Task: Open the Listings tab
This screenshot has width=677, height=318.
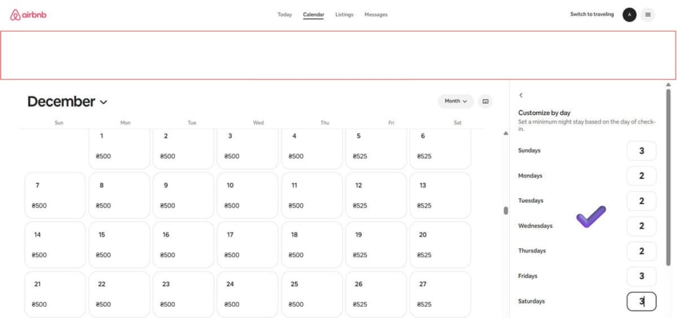Action: 344,14
